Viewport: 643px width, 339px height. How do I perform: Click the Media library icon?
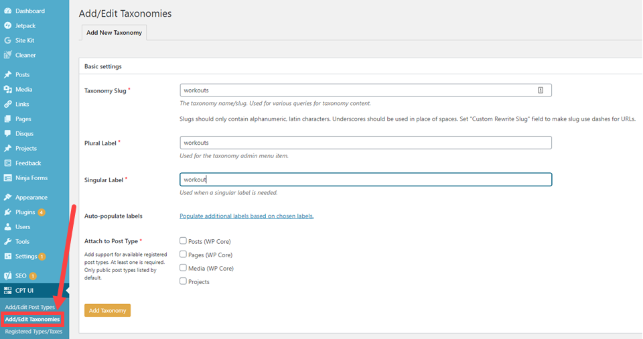(7, 90)
